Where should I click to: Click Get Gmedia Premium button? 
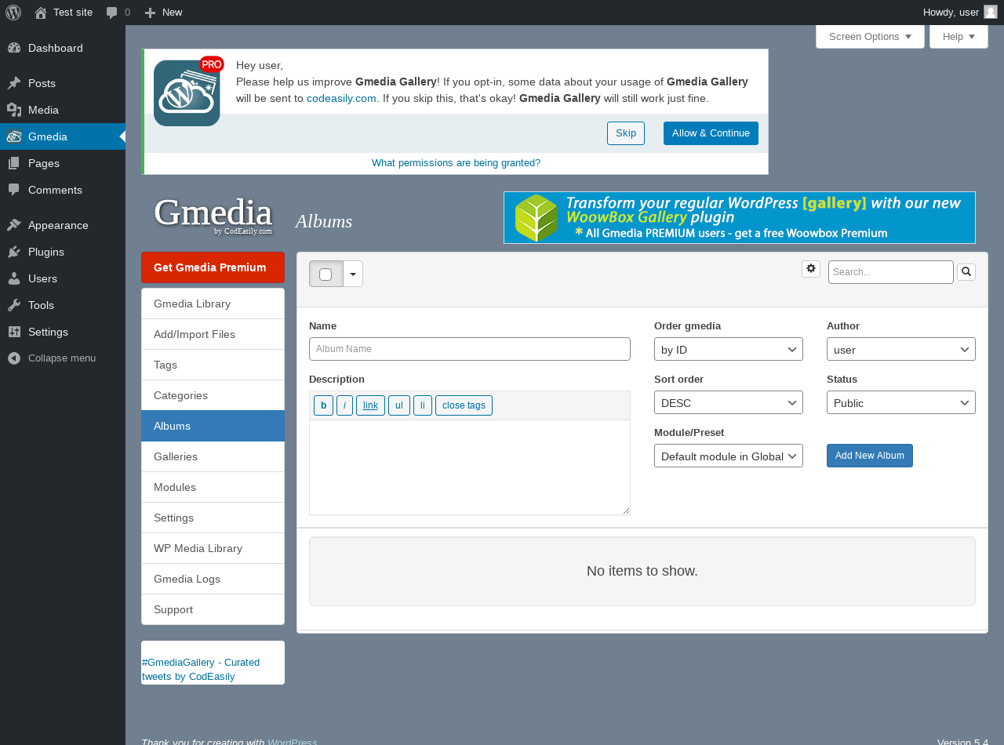point(213,267)
